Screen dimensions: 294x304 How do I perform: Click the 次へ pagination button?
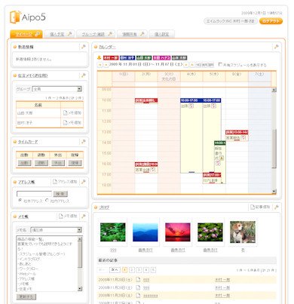[115, 270]
